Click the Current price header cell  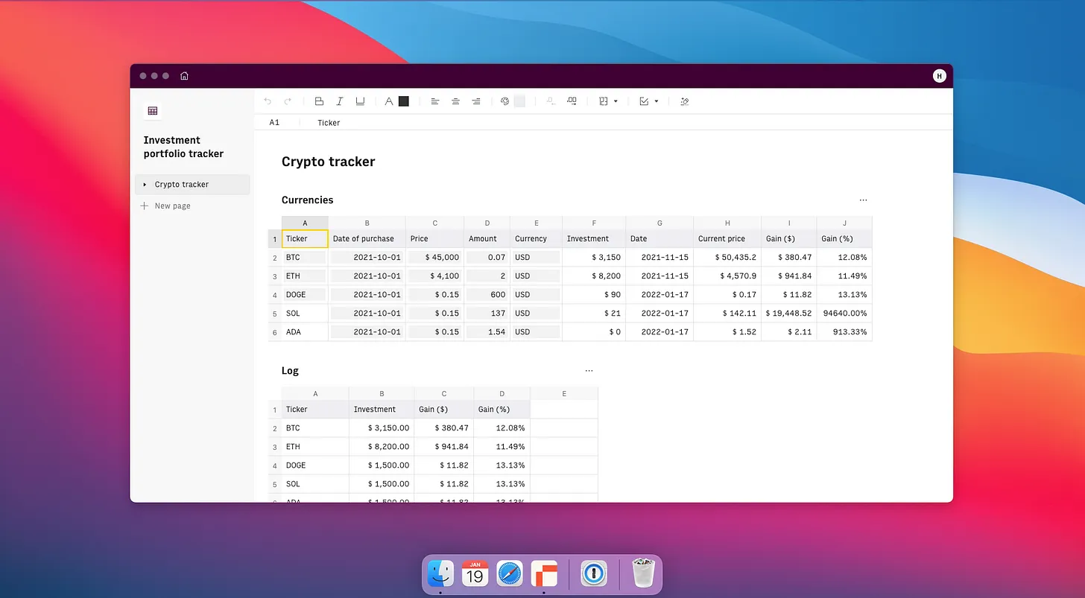[x=727, y=239]
